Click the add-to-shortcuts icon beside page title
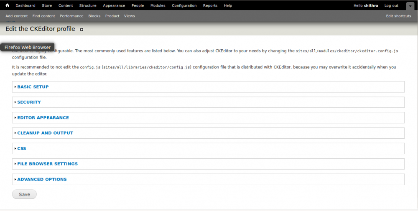Image resolution: width=418 pixels, height=211 pixels. [x=82, y=30]
